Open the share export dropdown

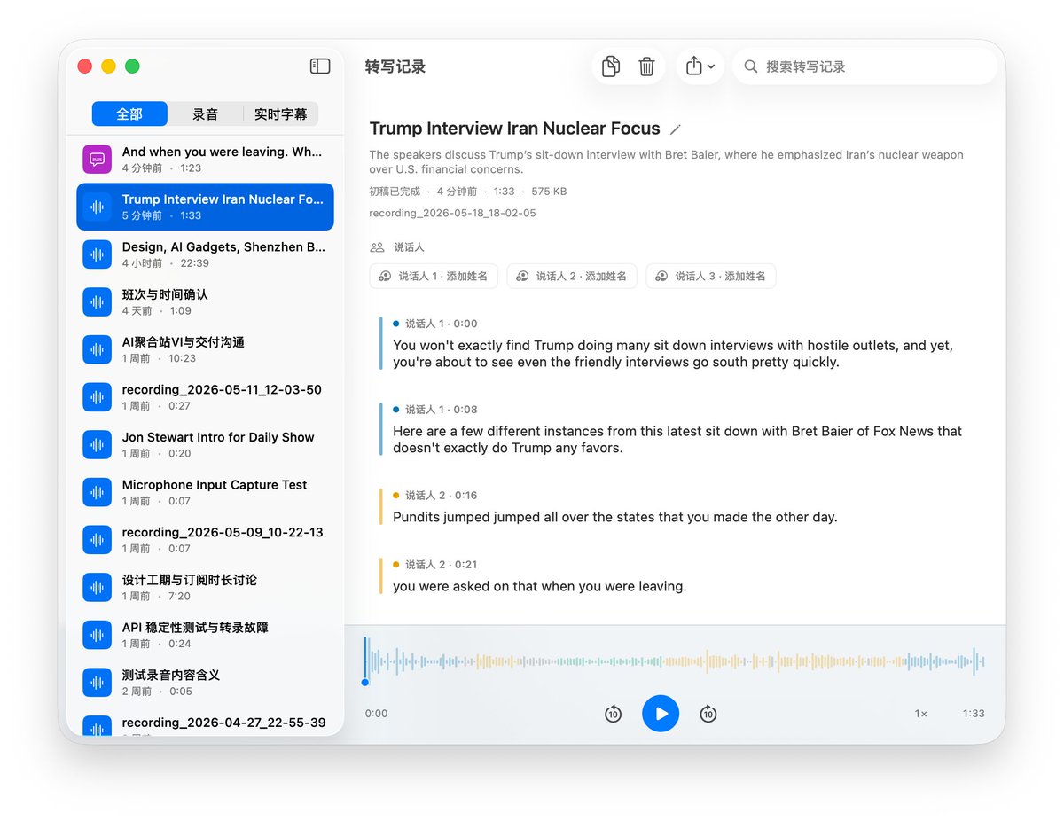700,66
